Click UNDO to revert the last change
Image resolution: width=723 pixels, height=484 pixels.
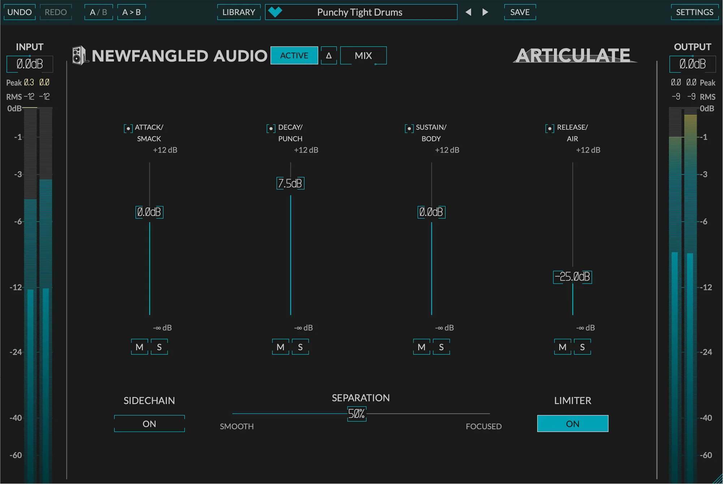tap(20, 12)
